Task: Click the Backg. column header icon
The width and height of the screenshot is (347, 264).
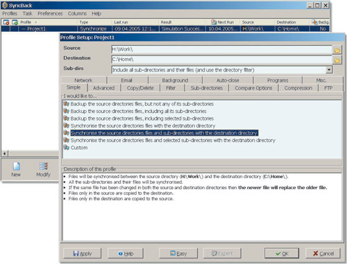Action: tap(314, 22)
